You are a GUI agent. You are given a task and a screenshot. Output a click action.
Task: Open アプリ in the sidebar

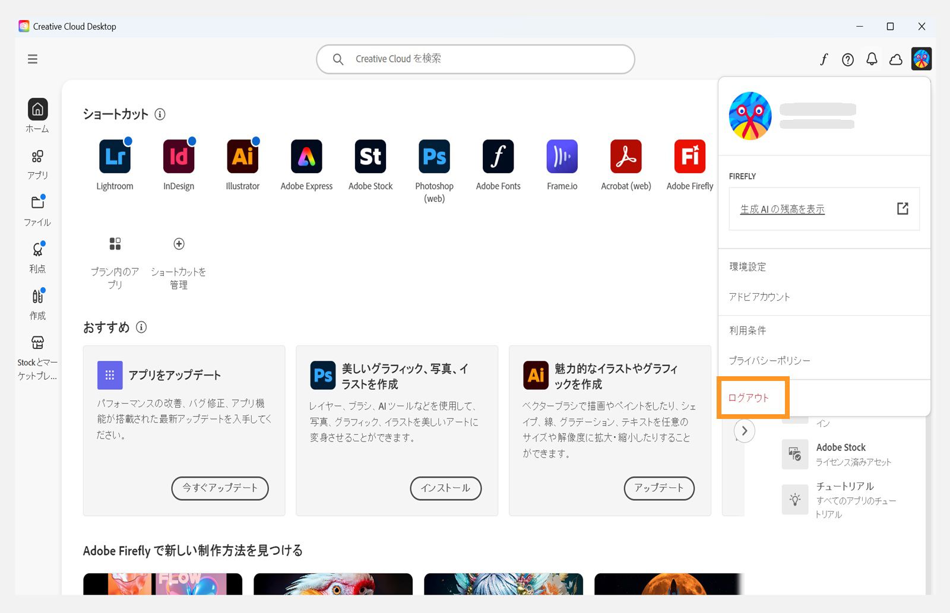tap(37, 164)
